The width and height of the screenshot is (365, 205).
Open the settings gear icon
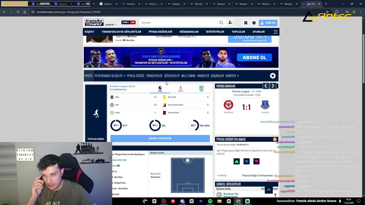pyautogui.click(x=273, y=76)
